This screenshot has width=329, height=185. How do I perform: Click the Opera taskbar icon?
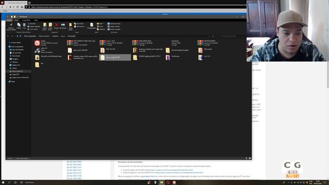[x=168, y=182]
